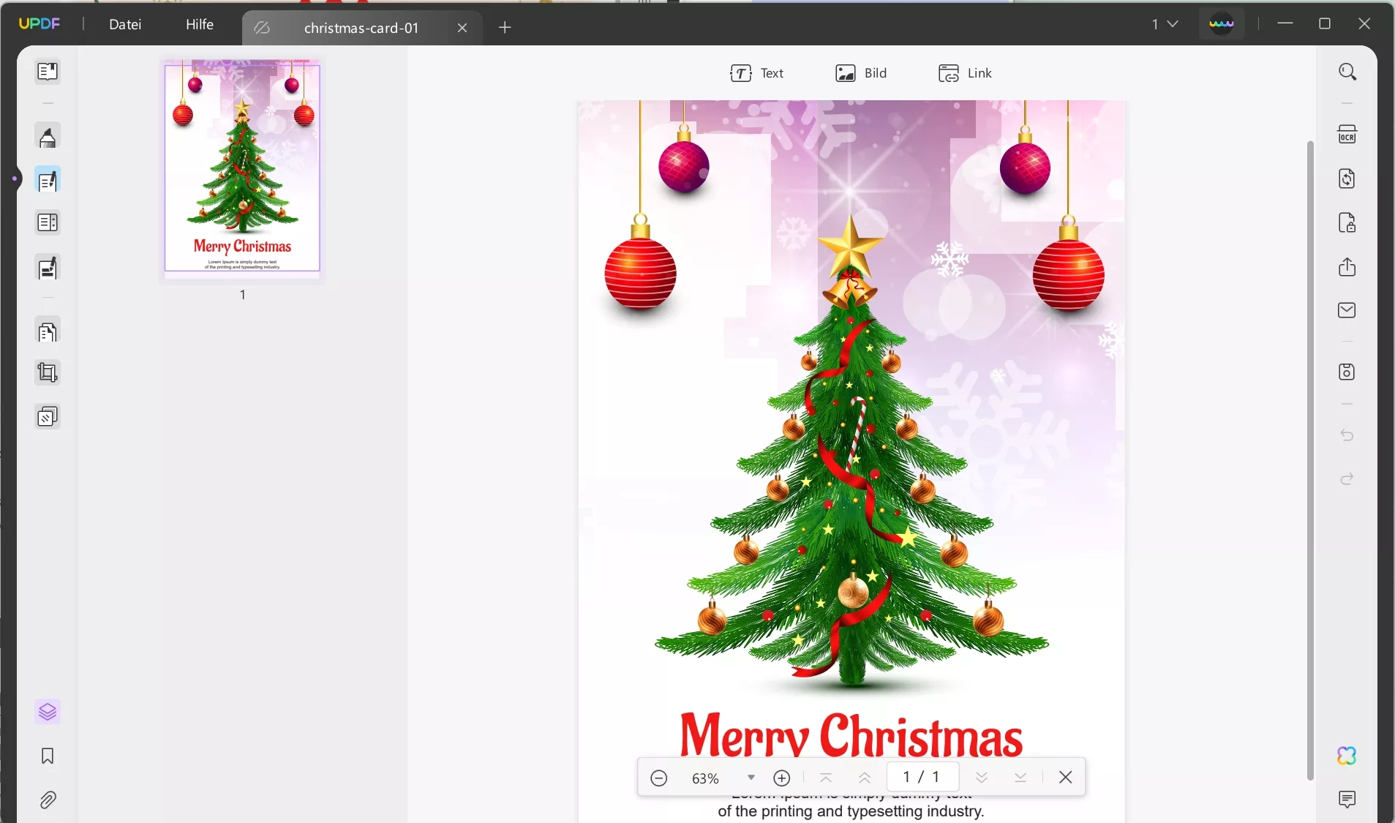The image size is (1395, 823).
Task: Open the Watermark and background tool
Action: coord(48,417)
